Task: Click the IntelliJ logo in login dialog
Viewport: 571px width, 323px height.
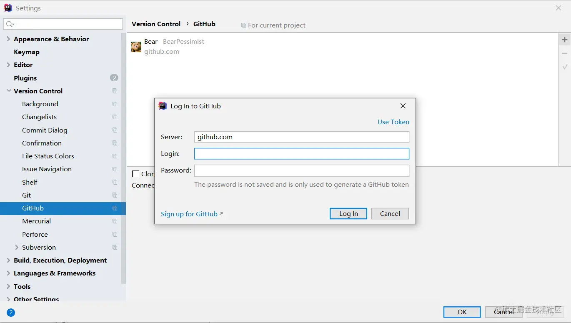Action: coord(163,106)
